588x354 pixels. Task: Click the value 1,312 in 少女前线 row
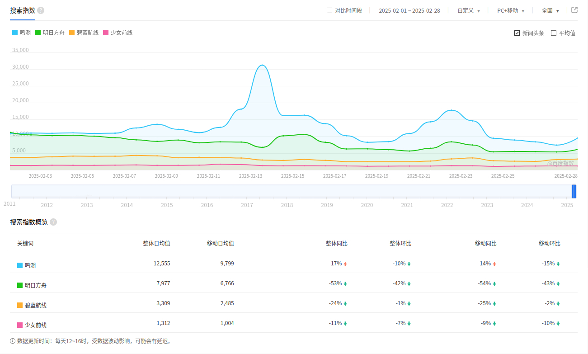pos(163,323)
